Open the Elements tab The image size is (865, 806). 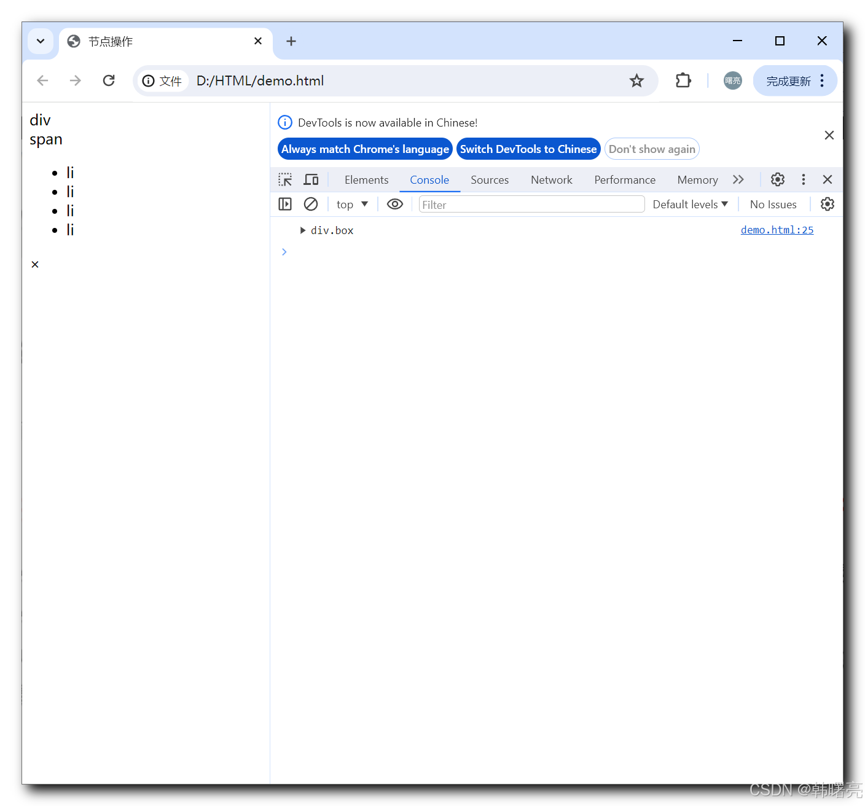coord(366,179)
